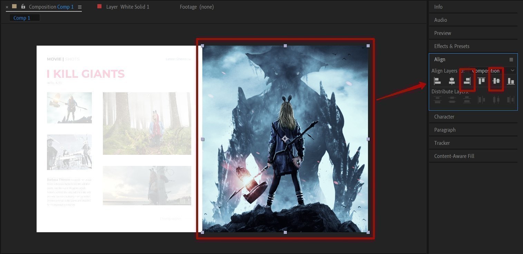
Task: Click the "MOVIE |" heading in the comp
Action: click(x=55, y=59)
